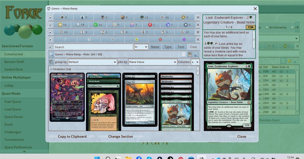Click magnifier icon beside deck title
The width and height of the screenshot is (304, 159).
(51, 54)
